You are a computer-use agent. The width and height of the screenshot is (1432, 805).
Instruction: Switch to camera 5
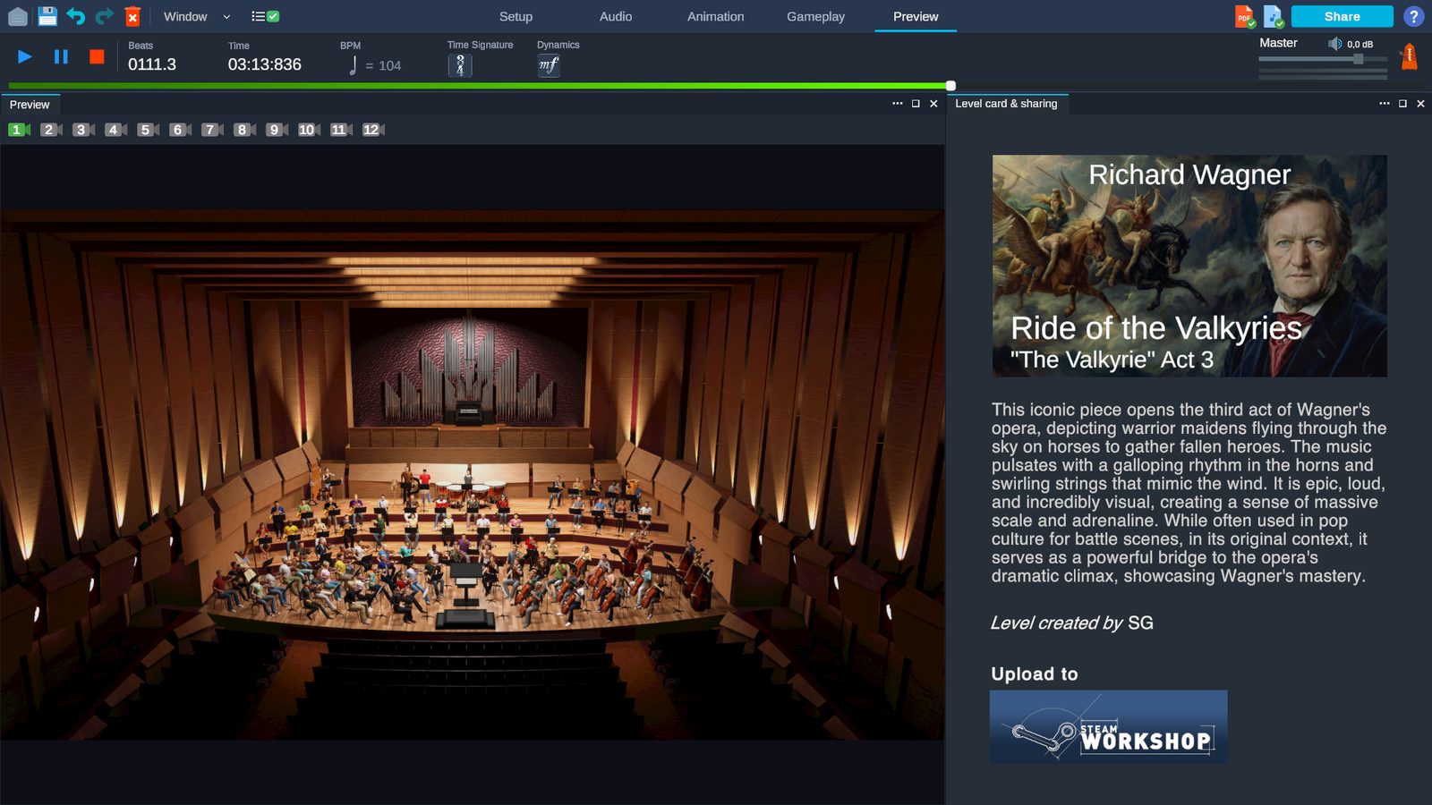pos(148,130)
